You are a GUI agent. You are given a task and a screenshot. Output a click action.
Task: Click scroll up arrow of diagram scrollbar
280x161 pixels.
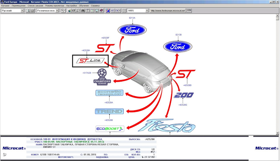[x=277, y=16]
